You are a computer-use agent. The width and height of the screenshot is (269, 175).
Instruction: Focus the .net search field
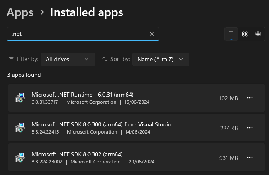pyautogui.click(x=79, y=34)
